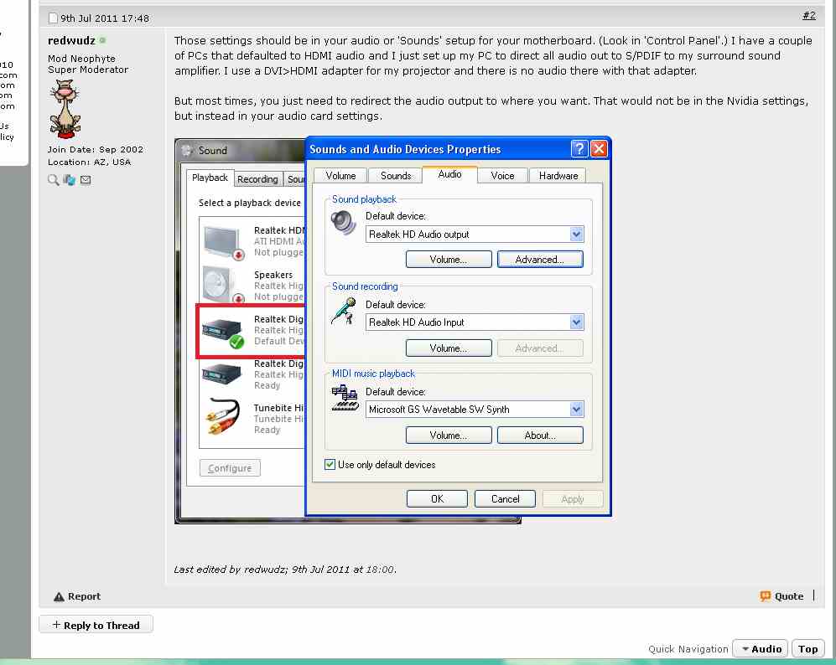836x665 pixels.
Task: Click Configure in the Sound window
Action: pyautogui.click(x=230, y=468)
